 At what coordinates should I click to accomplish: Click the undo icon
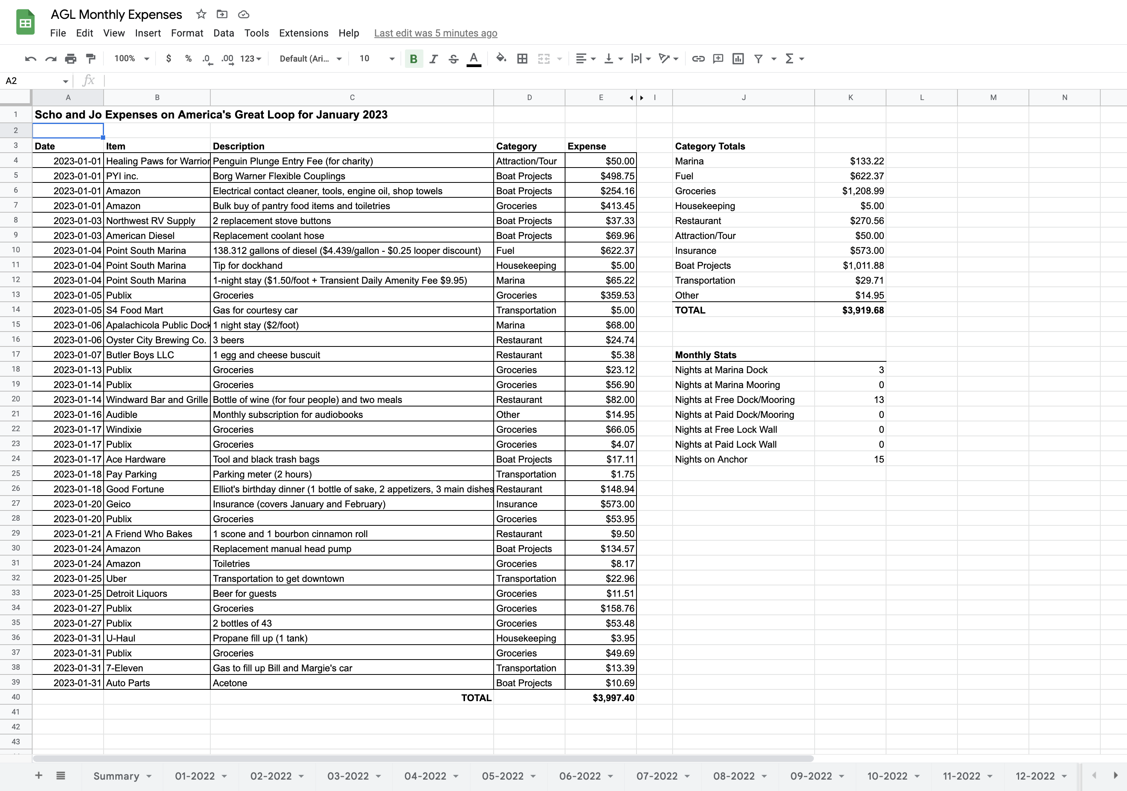(31, 59)
